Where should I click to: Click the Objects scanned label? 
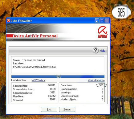pyautogui.click(x=70, y=96)
